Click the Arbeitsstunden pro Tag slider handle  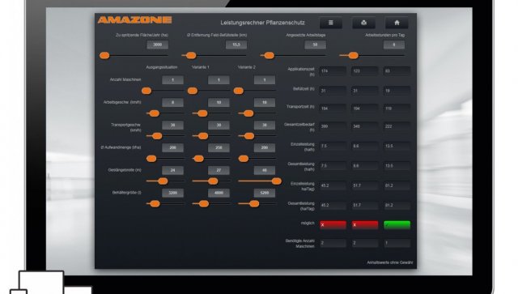pyautogui.click(x=354, y=56)
